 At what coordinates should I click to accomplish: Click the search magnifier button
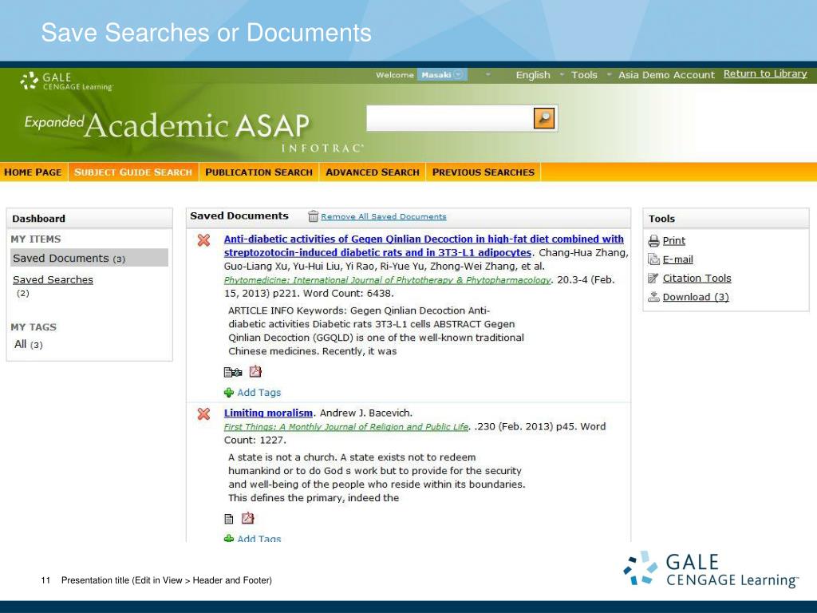point(544,118)
